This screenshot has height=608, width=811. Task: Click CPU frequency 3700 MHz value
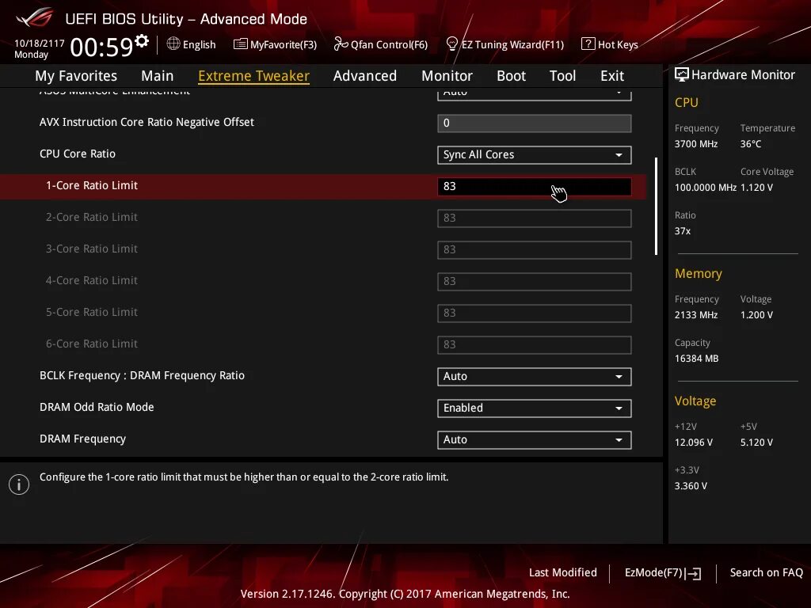point(696,144)
